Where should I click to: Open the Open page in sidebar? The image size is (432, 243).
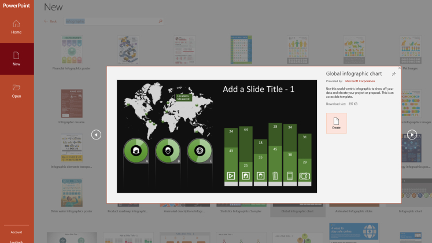[16, 90]
